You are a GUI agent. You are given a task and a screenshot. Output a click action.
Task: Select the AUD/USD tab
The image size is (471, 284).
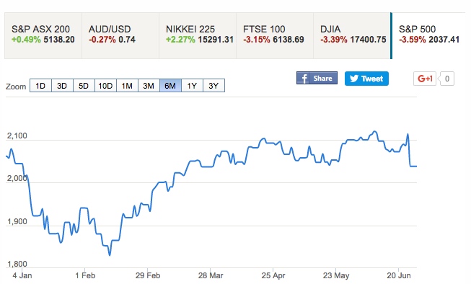pyautogui.click(x=120, y=36)
